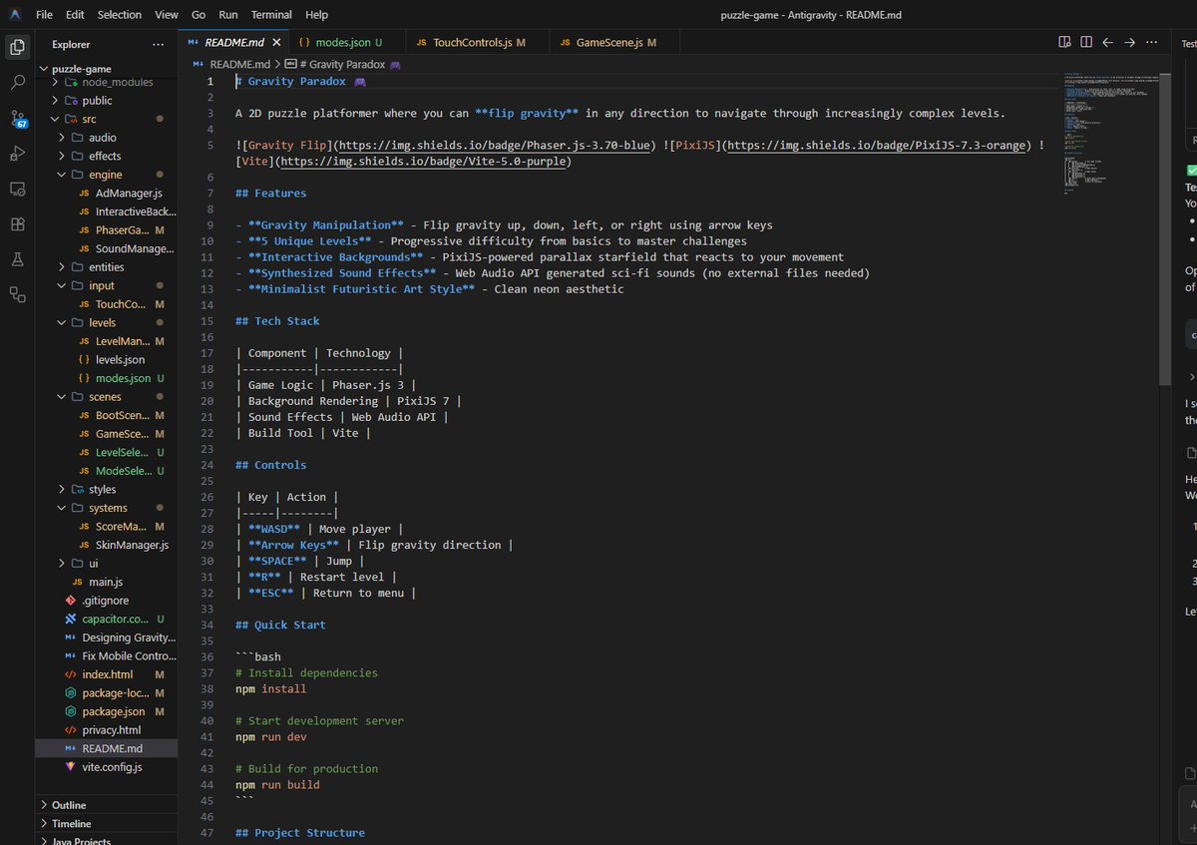Select the README.md editor tab
This screenshot has width=1197, height=845.
(x=232, y=43)
